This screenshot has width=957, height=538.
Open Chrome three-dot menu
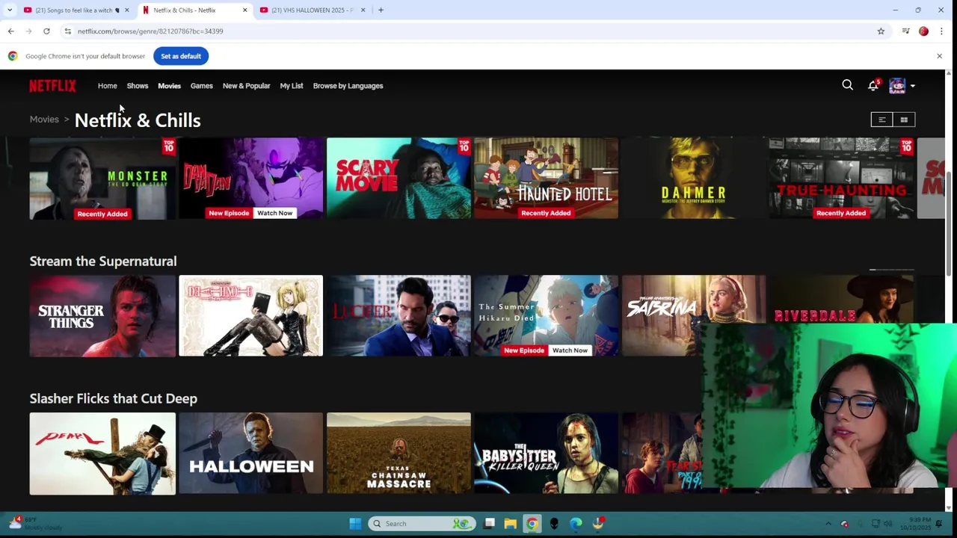pyautogui.click(x=941, y=31)
